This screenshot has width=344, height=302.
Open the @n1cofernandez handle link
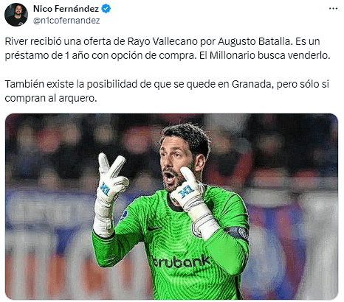tap(66, 21)
